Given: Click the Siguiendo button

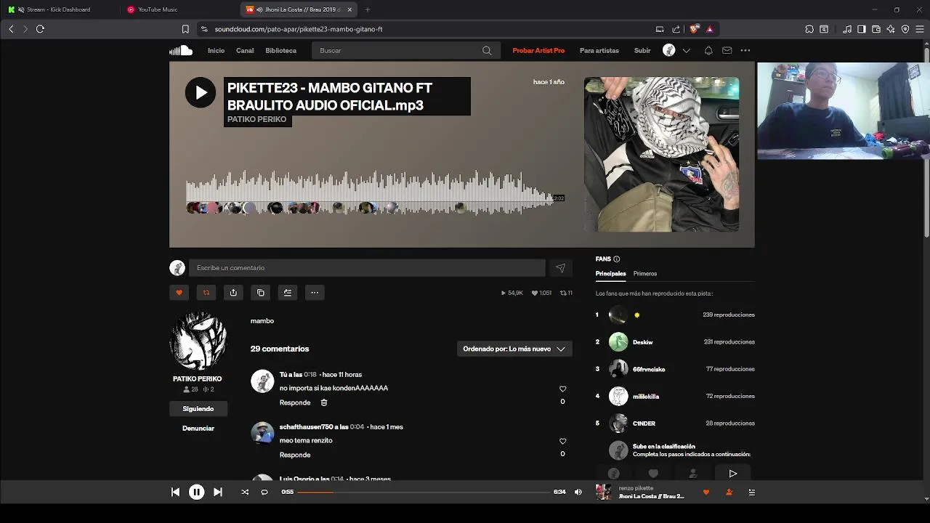Looking at the screenshot, I should pos(198,409).
